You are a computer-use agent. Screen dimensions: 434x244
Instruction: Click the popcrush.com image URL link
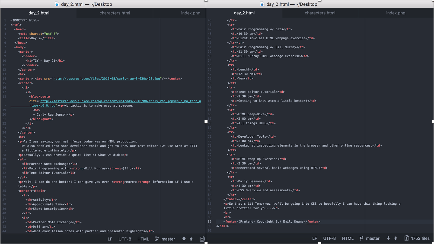click(x=107, y=79)
